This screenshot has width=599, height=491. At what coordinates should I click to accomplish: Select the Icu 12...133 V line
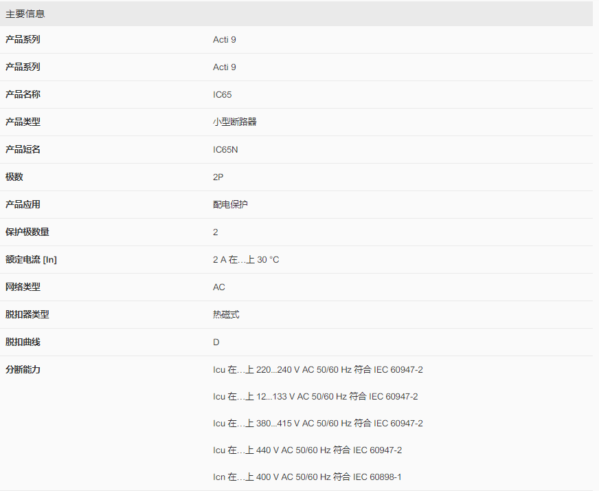pos(315,397)
